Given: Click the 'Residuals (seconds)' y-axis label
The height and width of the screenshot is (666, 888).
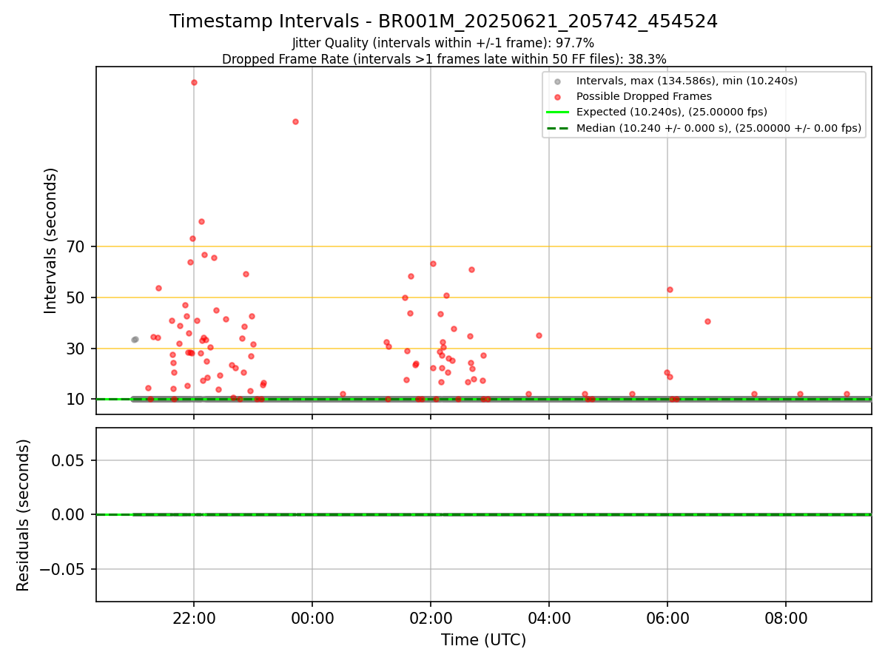Looking at the screenshot, I should point(24,515).
